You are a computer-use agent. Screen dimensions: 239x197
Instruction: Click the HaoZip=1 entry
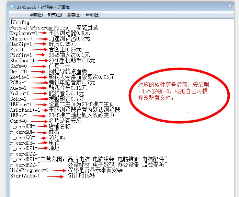(21, 44)
